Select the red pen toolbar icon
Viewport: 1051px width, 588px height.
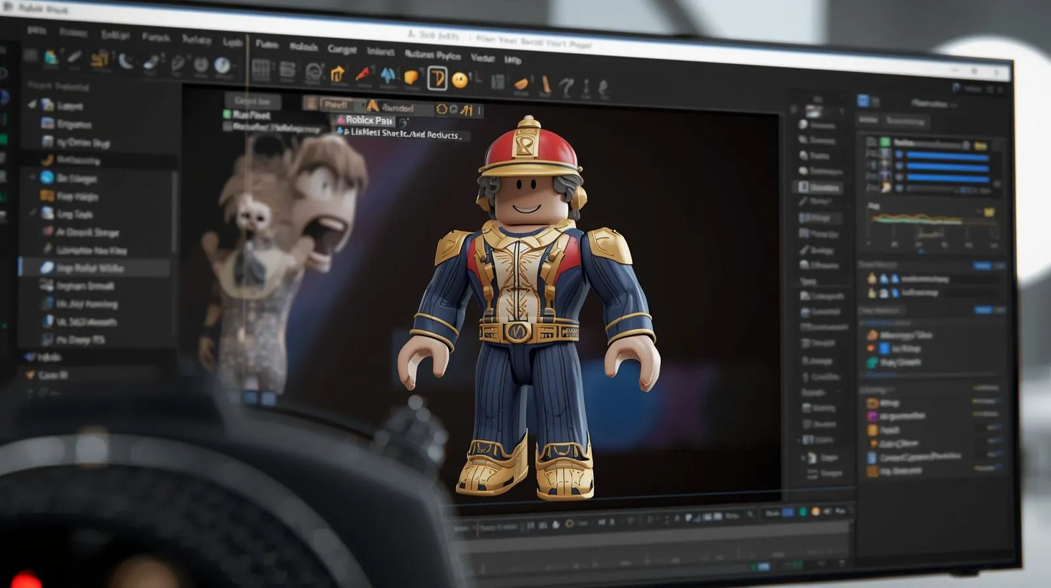(x=363, y=74)
